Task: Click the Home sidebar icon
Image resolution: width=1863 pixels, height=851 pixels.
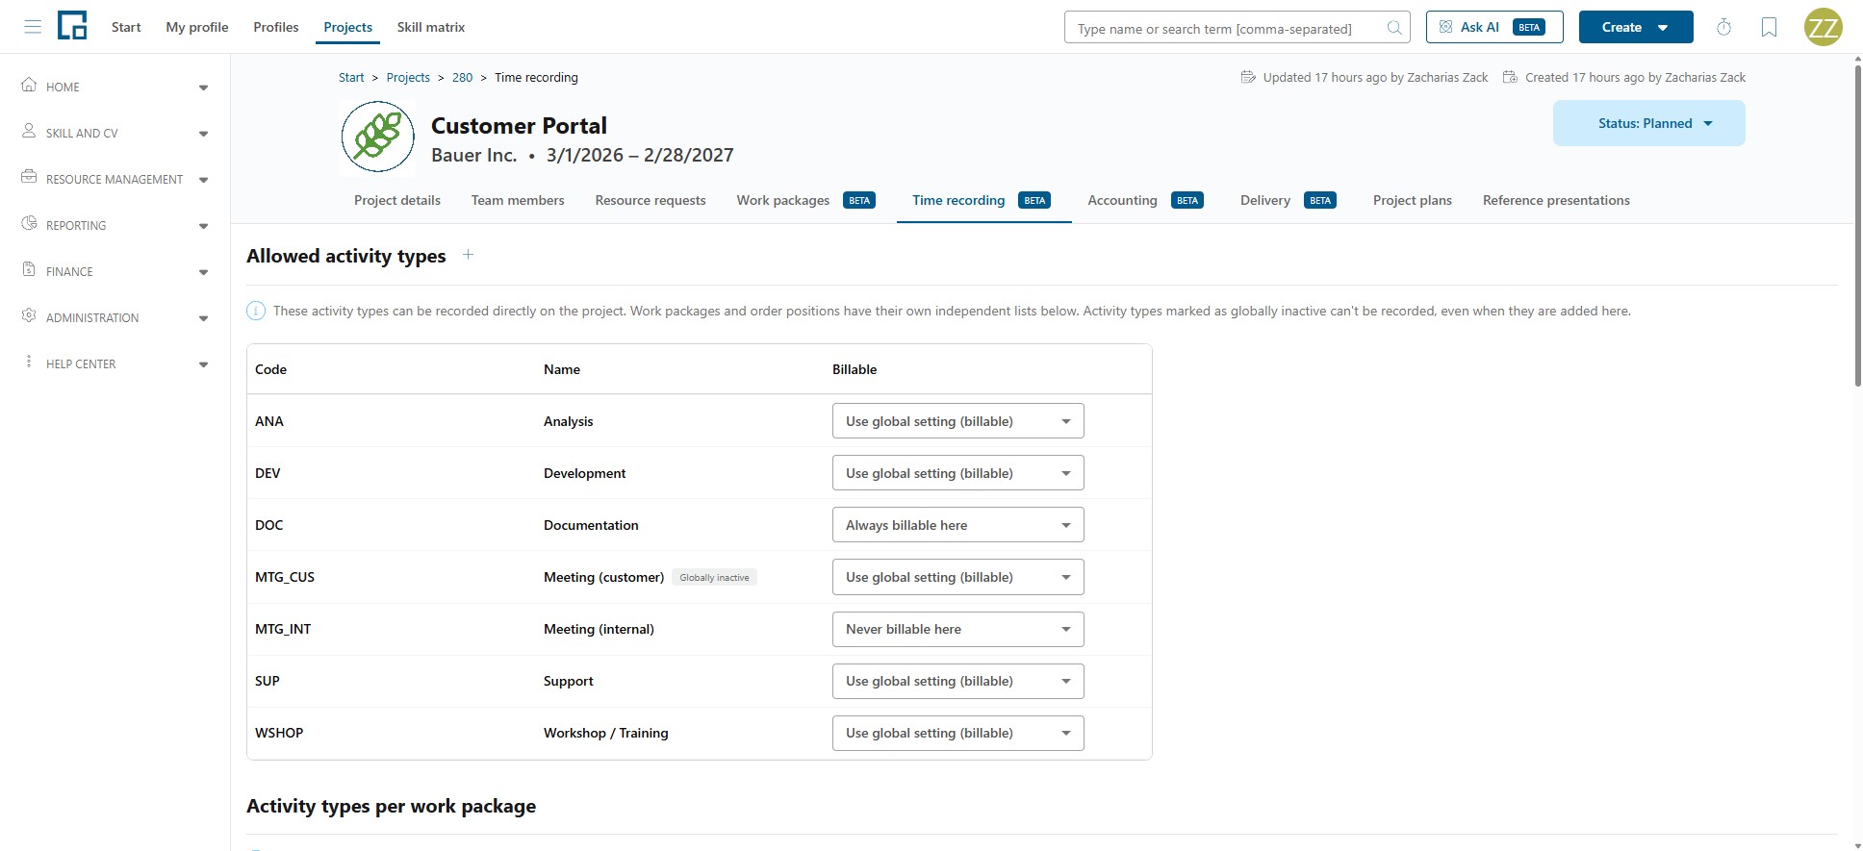Action: [29, 85]
